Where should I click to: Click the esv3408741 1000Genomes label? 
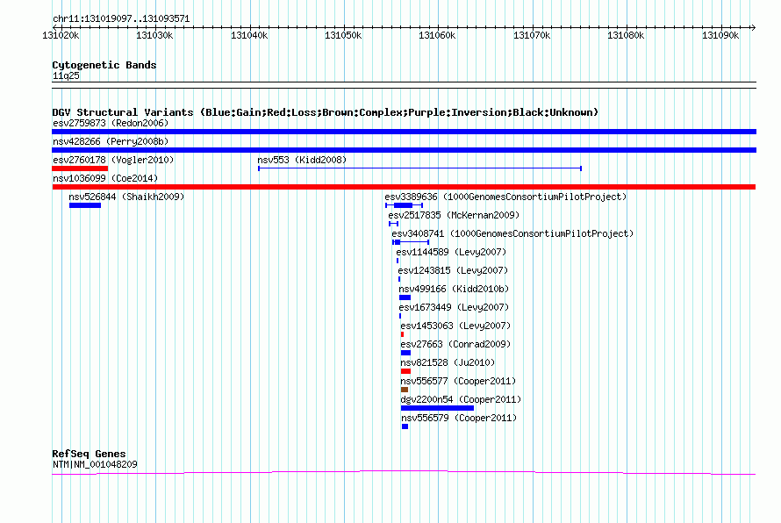pos(512,233)
